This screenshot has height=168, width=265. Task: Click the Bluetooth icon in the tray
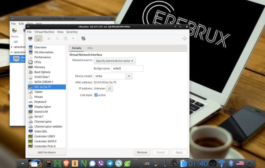pos(231,163)
